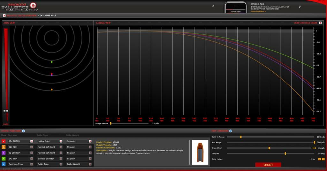327x171 pixels.
Task: Click the bullet cutaway thumbnail image
Action: tap(200, 152)
